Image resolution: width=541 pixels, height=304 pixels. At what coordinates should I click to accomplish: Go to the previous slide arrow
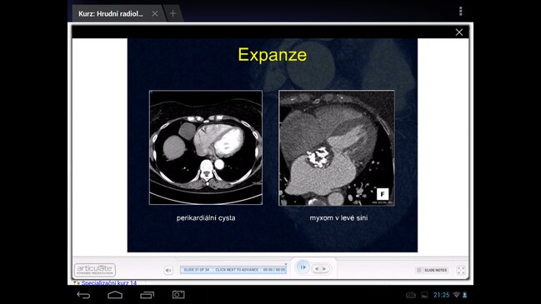pyautogui.click(x=317, y=269)
